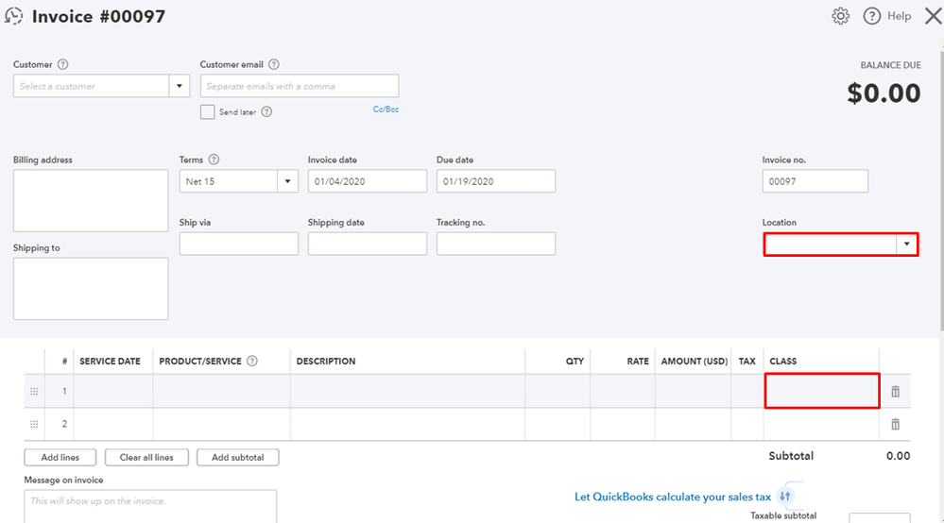Click the Shipping date input field
The height and width of the screenshot is (523, 944).
tap(368, 244)
